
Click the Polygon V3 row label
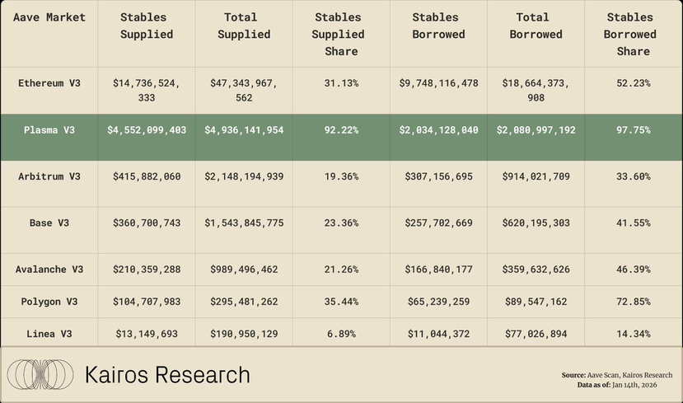(x=49, y=302)
